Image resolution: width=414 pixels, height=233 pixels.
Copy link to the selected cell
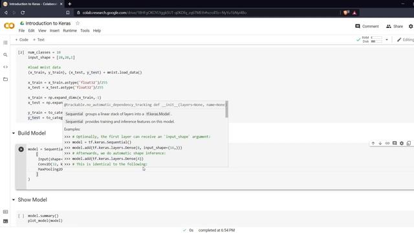(x=387, y=143)
